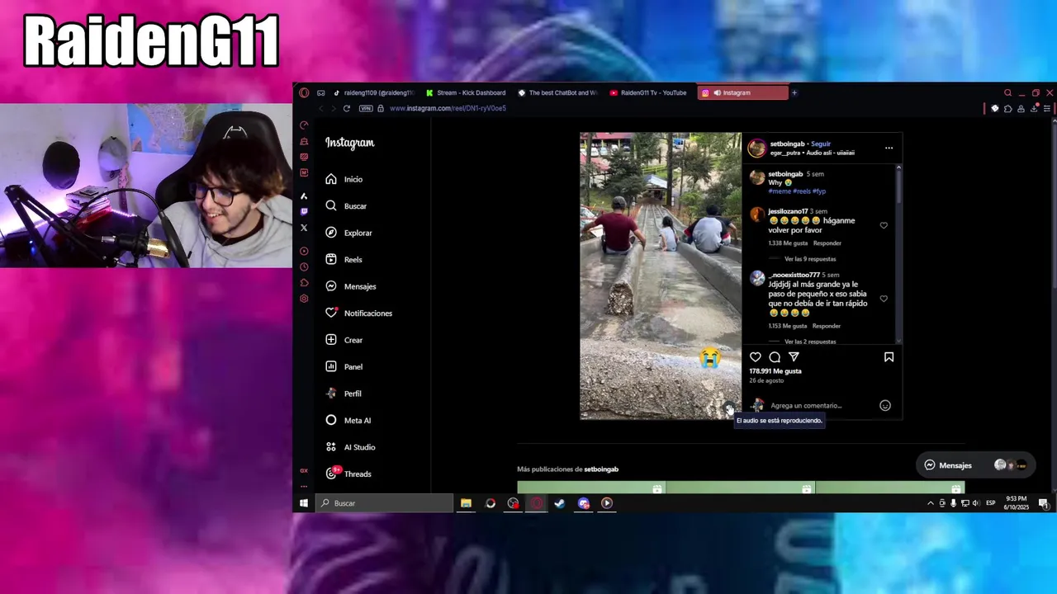Open browser sidebar player icon
Viewport: 1057px width, 594px height.
(304, 251)
